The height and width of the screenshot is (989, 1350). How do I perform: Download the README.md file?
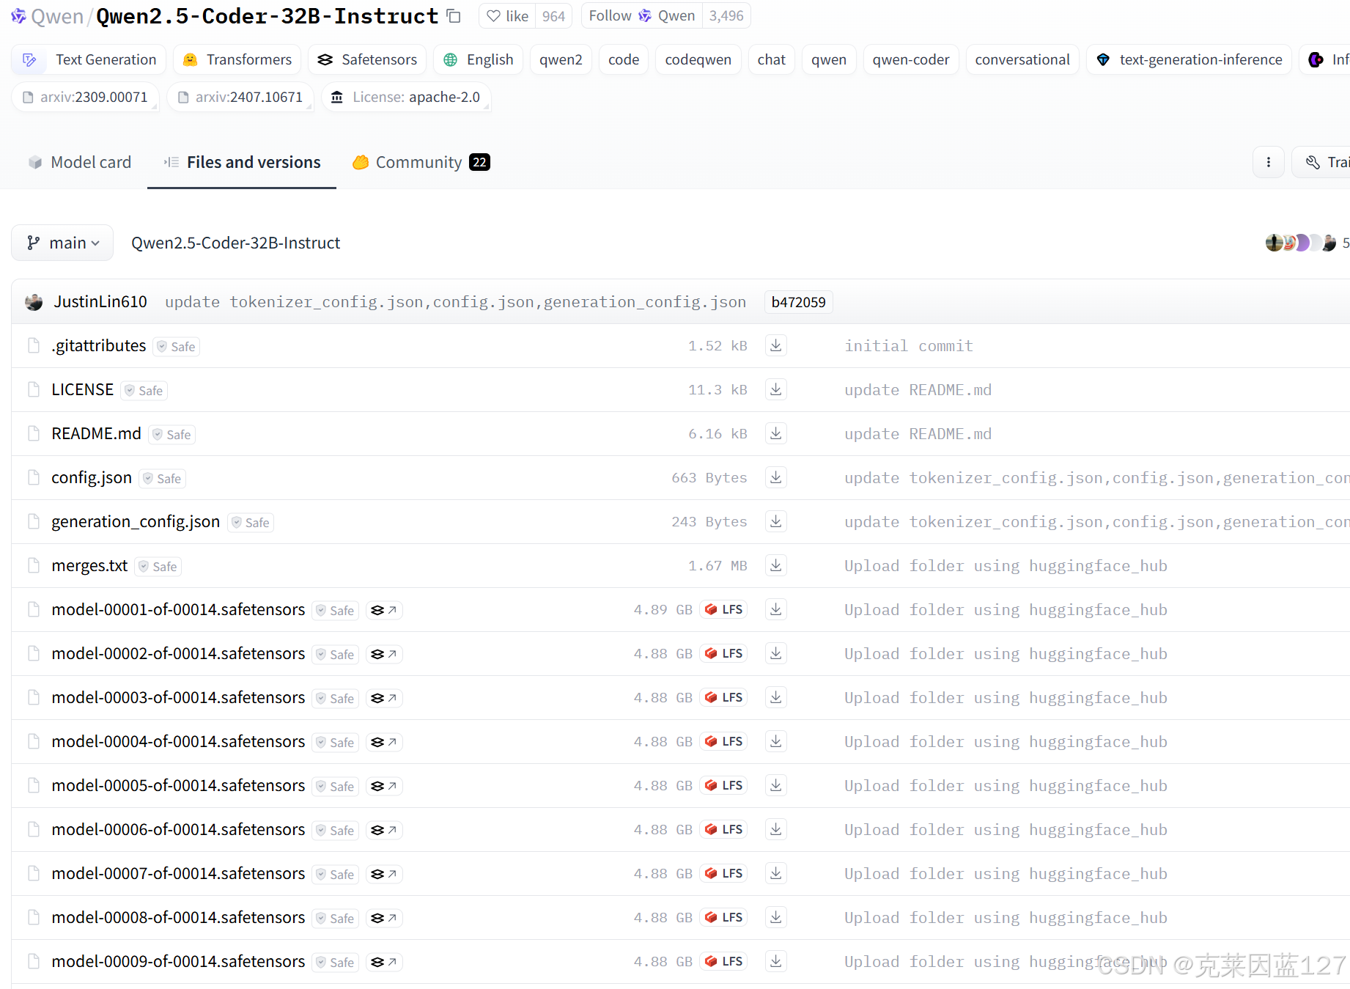click(x=775, y=433)
